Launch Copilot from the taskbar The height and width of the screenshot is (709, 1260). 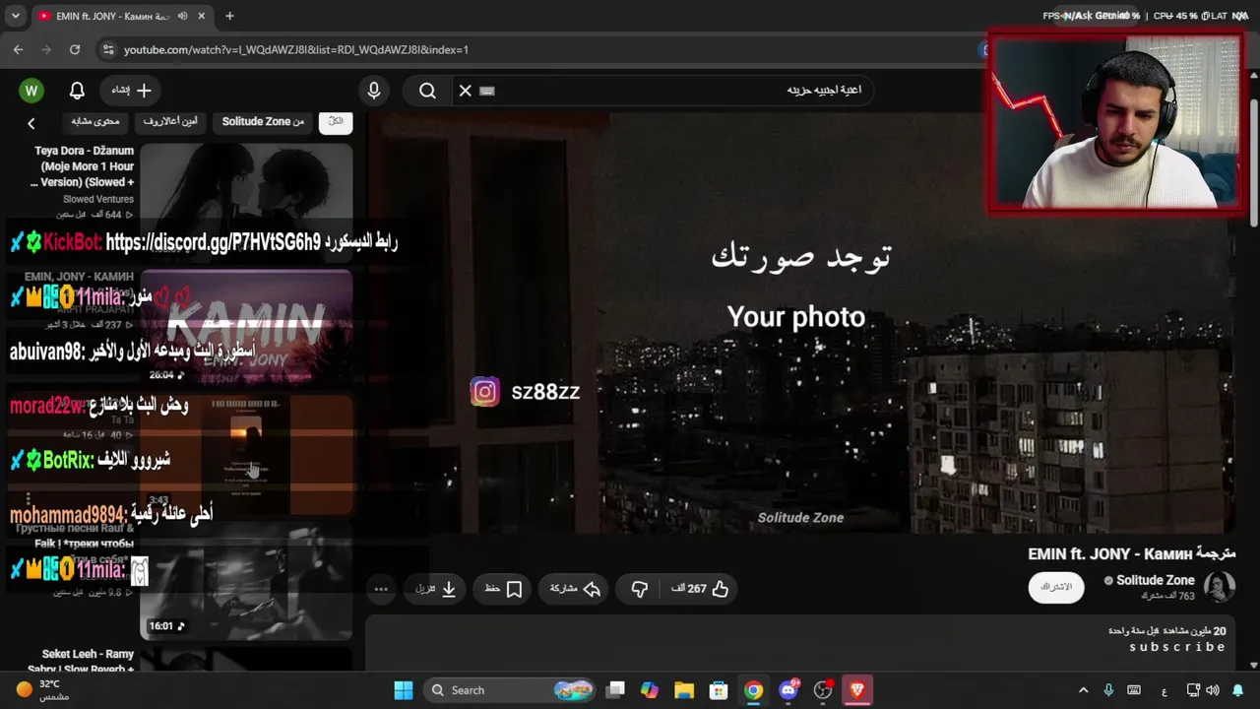(650, 690)
